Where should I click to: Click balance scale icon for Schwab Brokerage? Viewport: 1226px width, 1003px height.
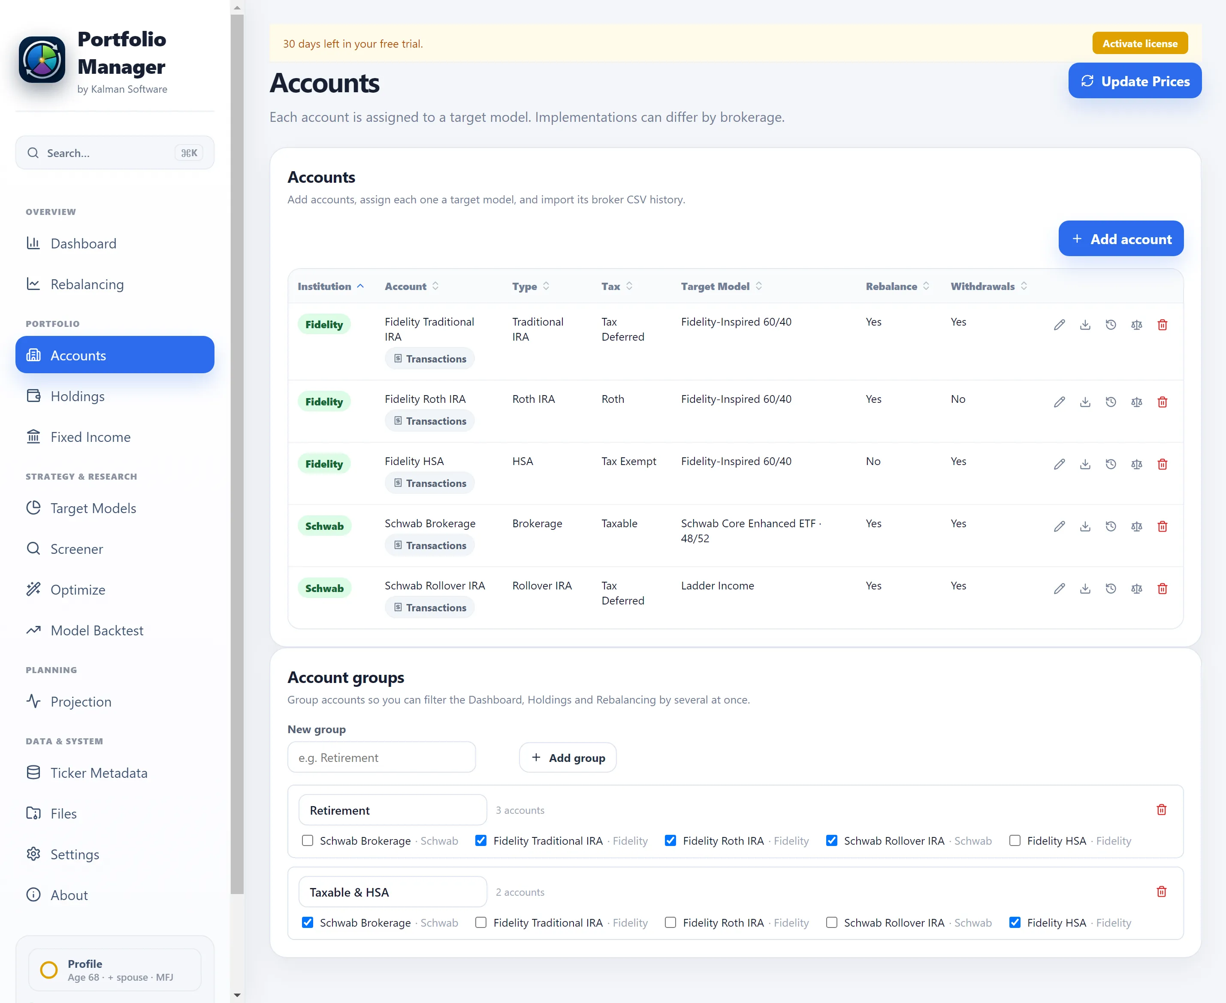[1136, 526]
